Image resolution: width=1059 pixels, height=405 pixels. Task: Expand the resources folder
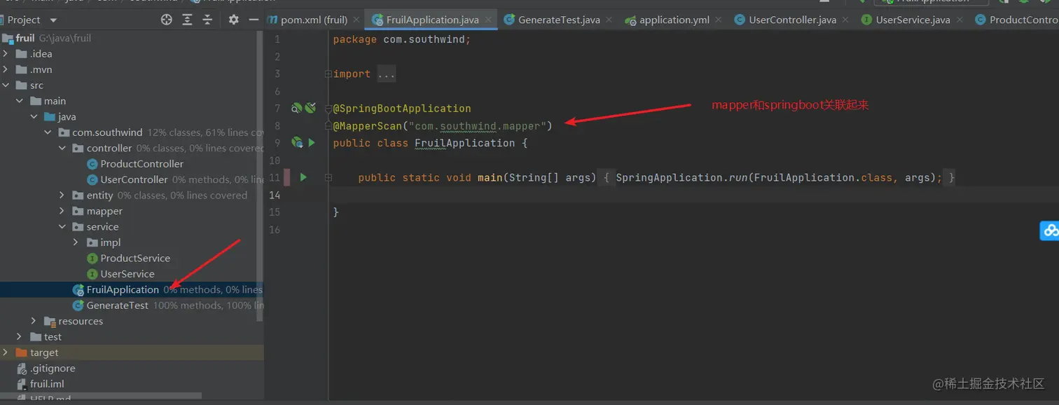(34, 321)
